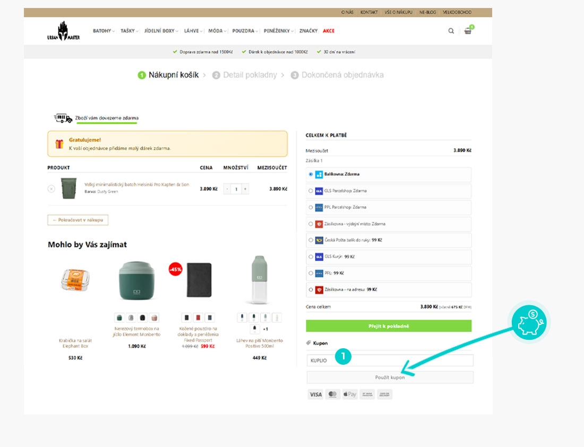
Task: Click Přejít k pokladně green button
Action: click(x=389, y=326)
